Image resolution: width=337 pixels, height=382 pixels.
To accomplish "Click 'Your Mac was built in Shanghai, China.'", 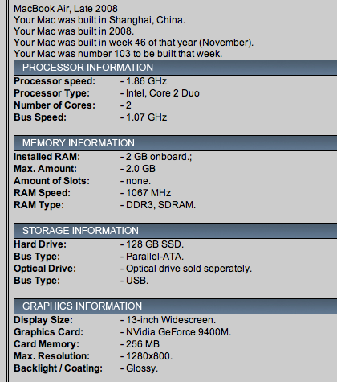I will pyautogui.click(x=99, y=20).
